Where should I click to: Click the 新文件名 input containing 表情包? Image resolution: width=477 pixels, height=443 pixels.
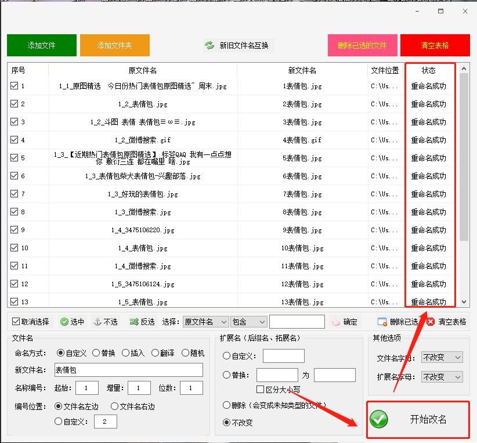point(128,370)
